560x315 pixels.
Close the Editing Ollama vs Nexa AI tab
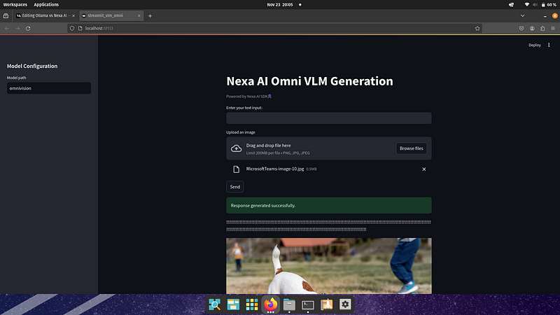[x=73, y=15]
